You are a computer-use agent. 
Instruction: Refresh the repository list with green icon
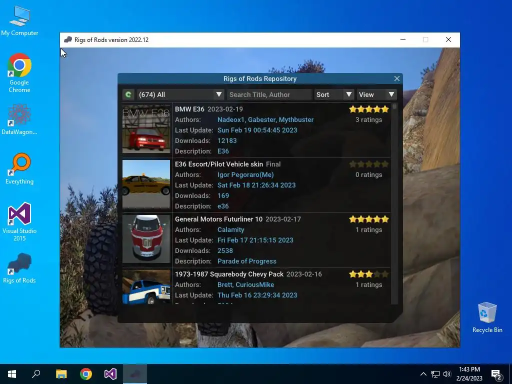pyautogui.click(x=128, y=94)
